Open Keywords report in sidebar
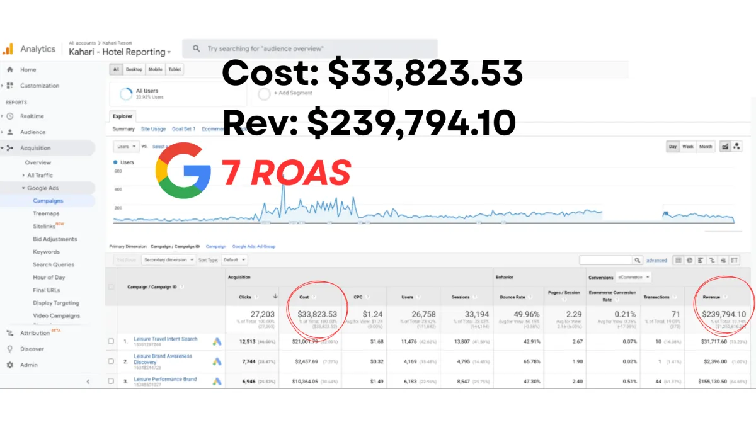This screenshot has width=756, height=425. pyautogui.click(x=47, y=252)
